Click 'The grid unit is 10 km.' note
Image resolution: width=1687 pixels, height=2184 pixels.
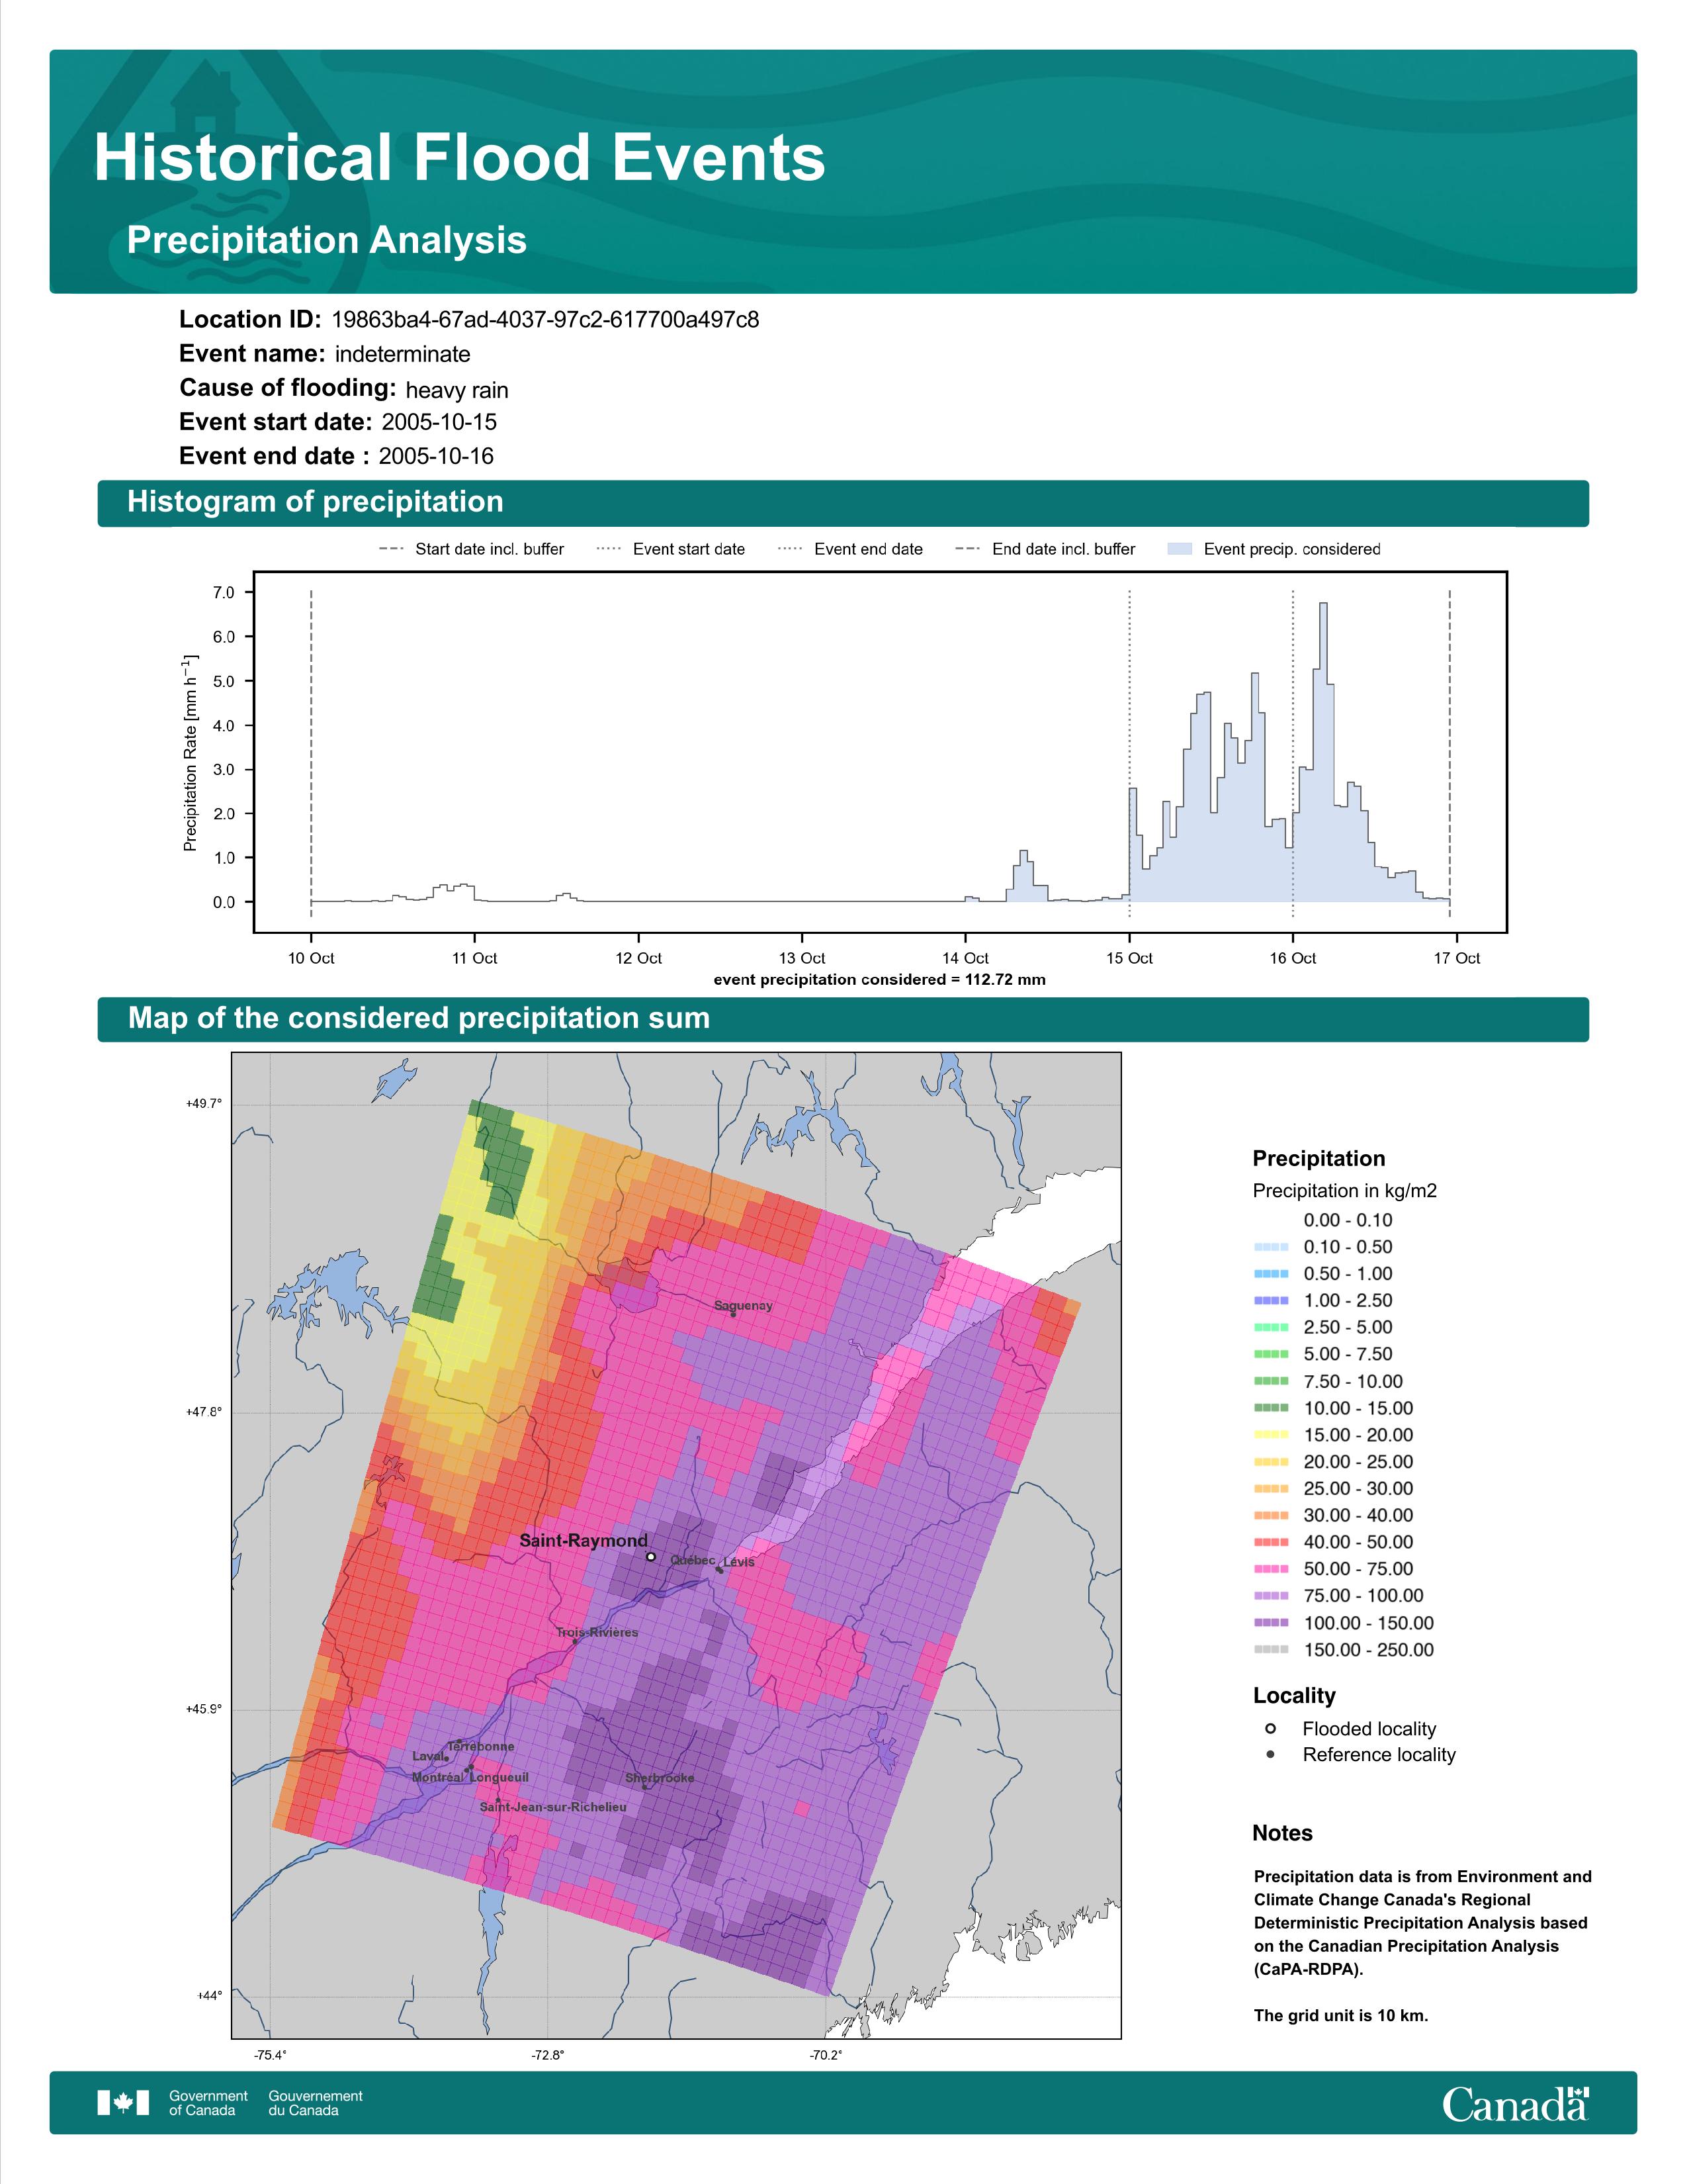pyautogui.click(x=1340, y=2015)
